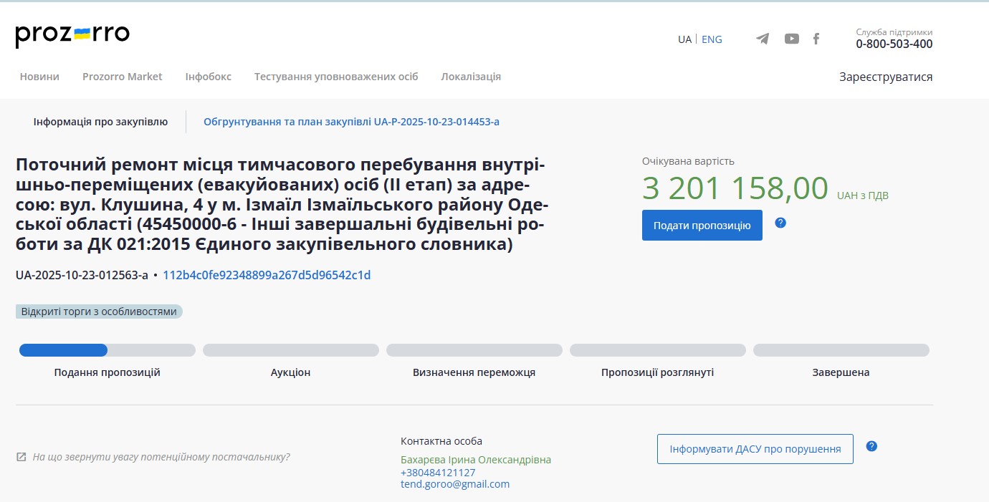Go to Інфобокс section
Screen dimensions: 989x502
[x=208, y=77]
